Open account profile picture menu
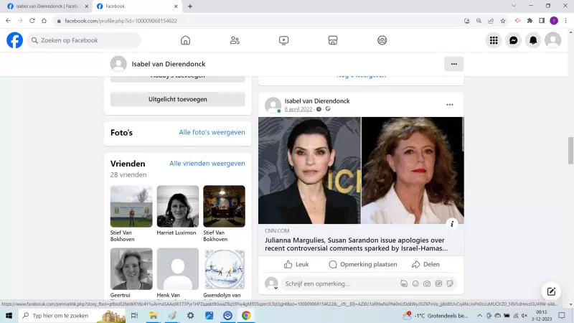Viewport: 574px width, 323px height. (552, 40)
